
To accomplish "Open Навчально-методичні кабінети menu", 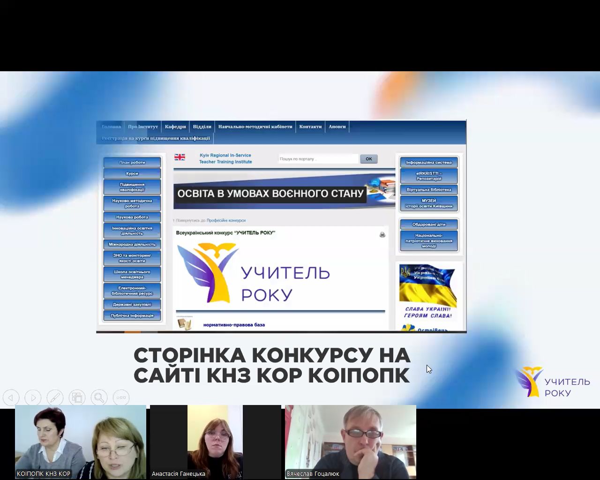I will point(255,127).
